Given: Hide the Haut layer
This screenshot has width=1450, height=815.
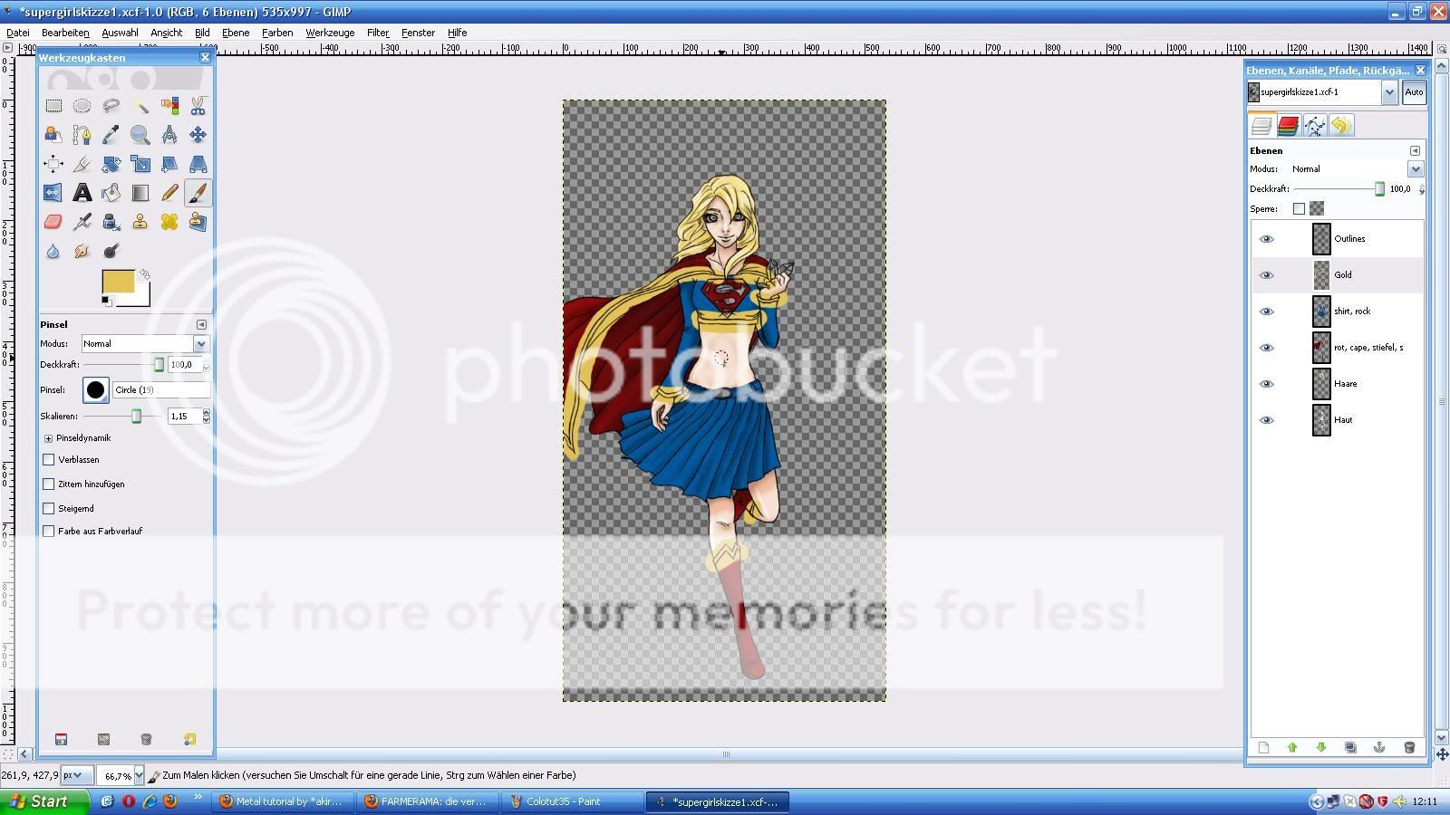Looking at the screenshot, I should tap(1267, 420).
